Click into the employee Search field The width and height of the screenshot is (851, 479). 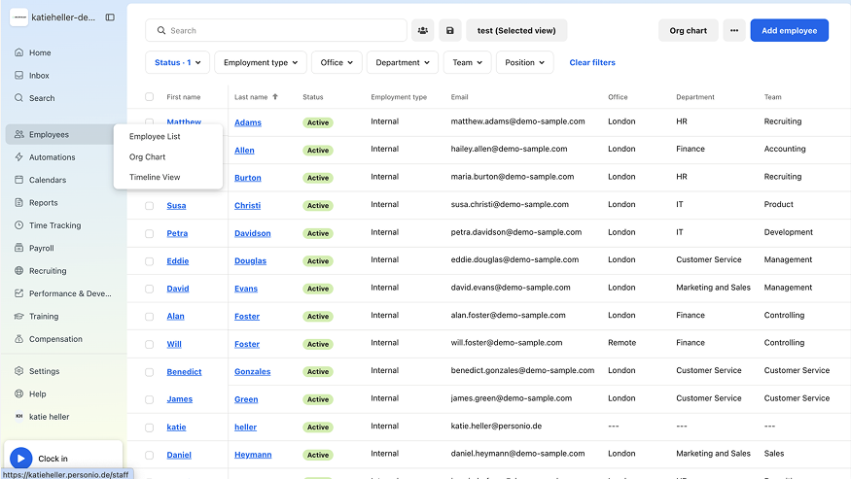click(x=282, y=30)
